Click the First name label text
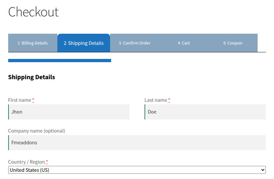 coord(20,100)
